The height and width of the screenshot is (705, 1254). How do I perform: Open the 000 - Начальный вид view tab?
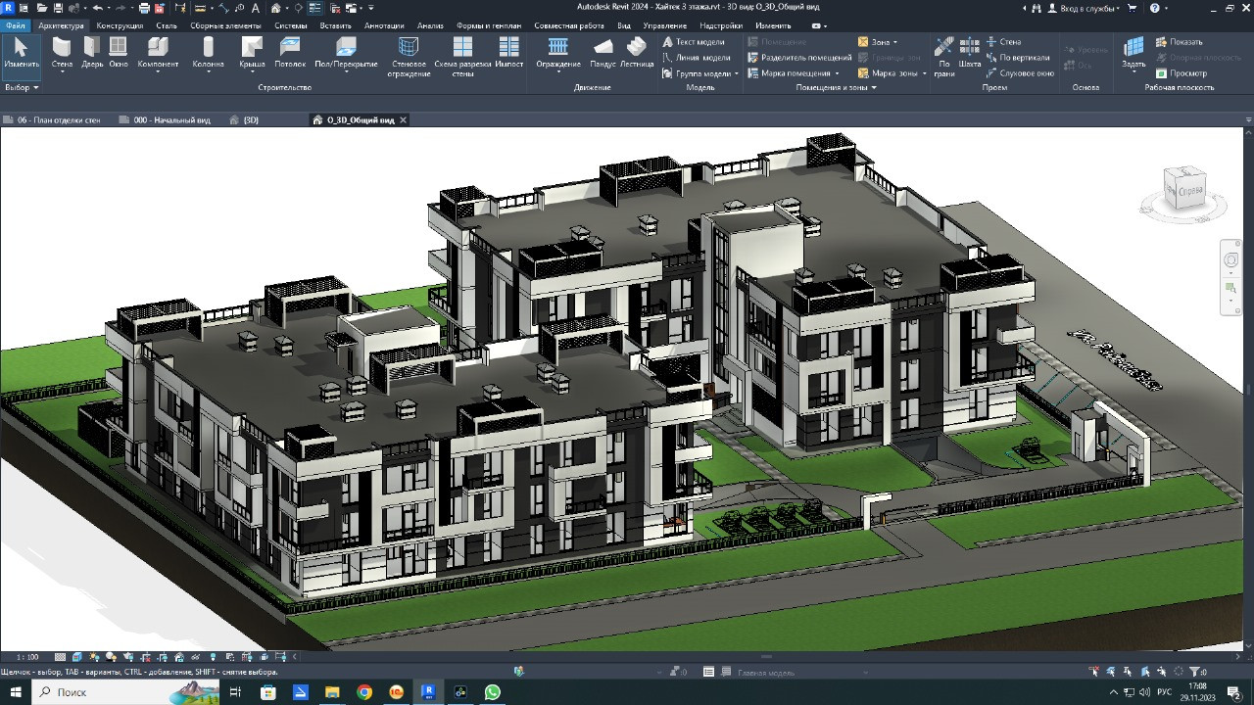(x=164, y=119)
